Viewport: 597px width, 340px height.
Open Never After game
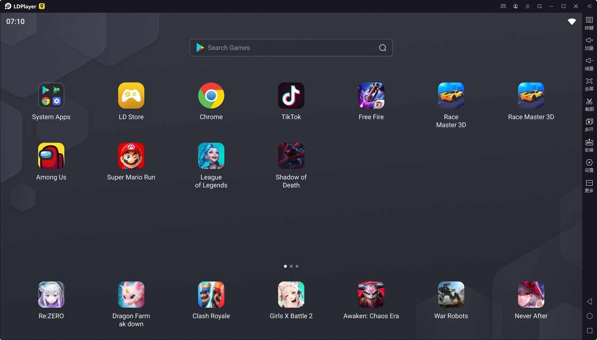point(531,295)
